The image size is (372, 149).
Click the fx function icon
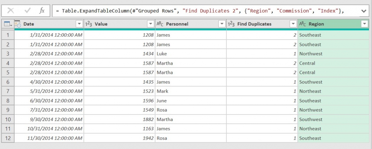42,11
